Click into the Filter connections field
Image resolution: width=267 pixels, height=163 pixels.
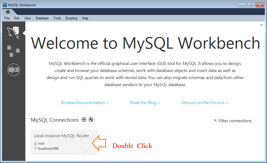pos(235,121)
